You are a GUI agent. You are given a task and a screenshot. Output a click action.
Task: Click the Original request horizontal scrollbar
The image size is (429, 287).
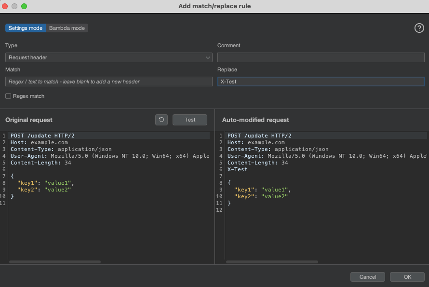coord(55,262)
